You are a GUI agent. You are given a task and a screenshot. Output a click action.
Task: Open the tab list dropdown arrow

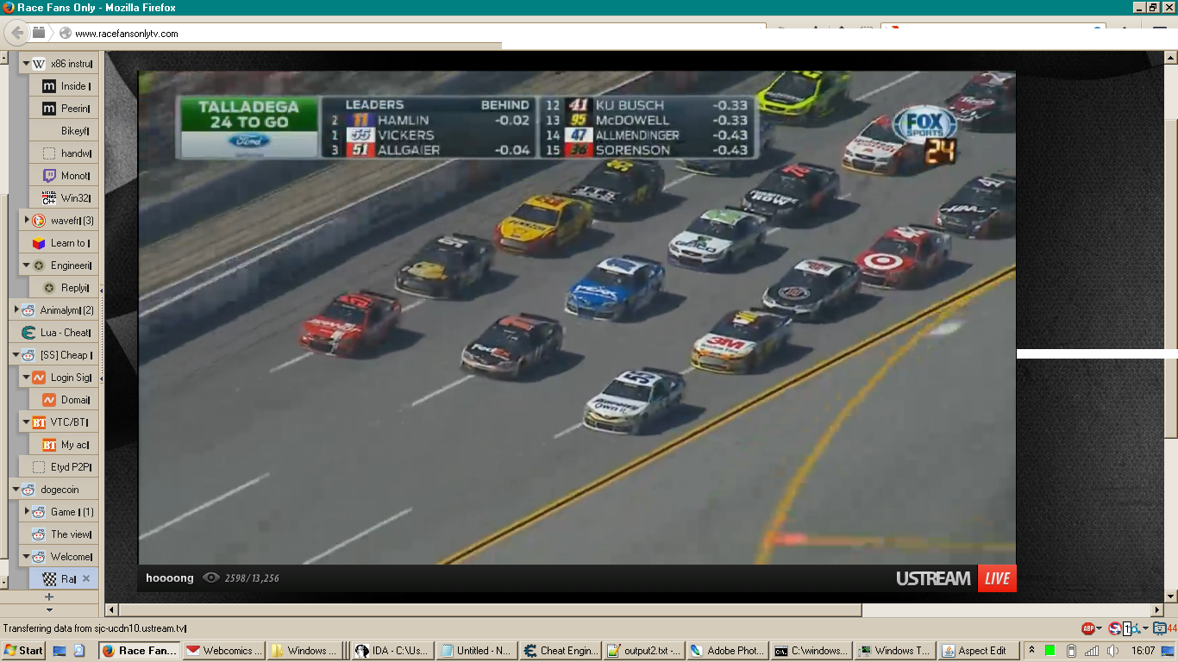(49, 609)
